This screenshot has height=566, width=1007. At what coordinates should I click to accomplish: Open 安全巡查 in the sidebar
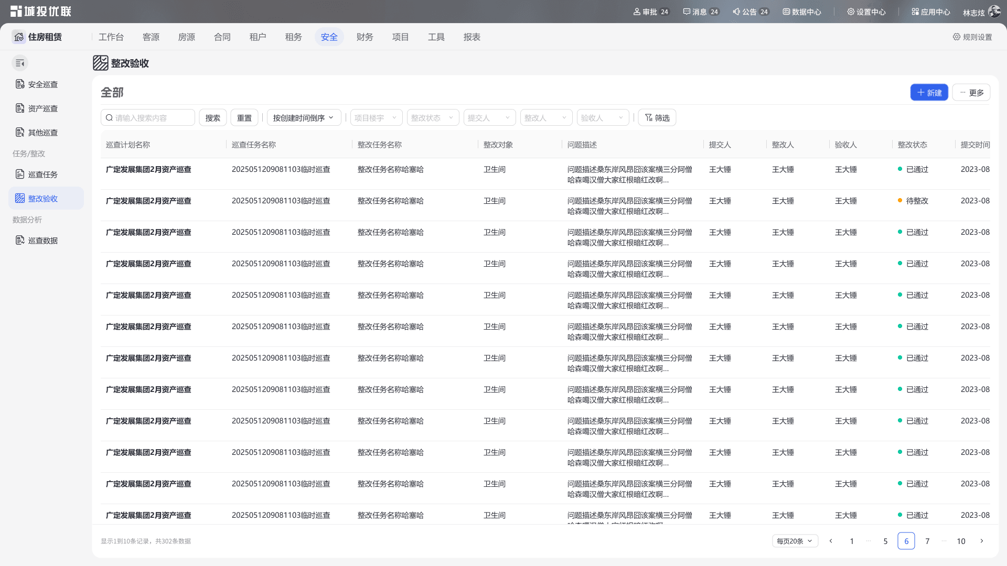coord(46,84)
